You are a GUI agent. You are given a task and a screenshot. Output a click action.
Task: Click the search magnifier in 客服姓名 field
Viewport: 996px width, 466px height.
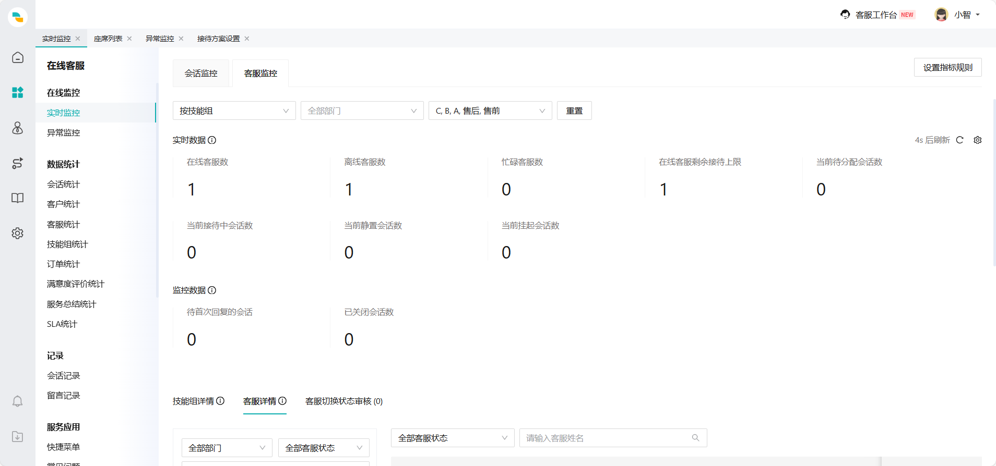point(695,438)
